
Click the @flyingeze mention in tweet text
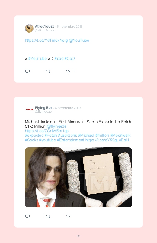[x=56, y=126]
